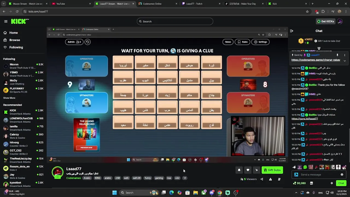Screen dimensions: 350x197
Task: Show more followed channels
Action: point(9,98)
